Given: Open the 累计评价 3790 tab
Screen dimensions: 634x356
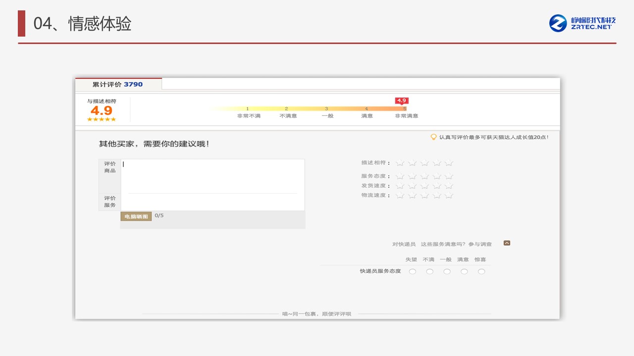Looking at the screenshot, I should pos(118,85).
